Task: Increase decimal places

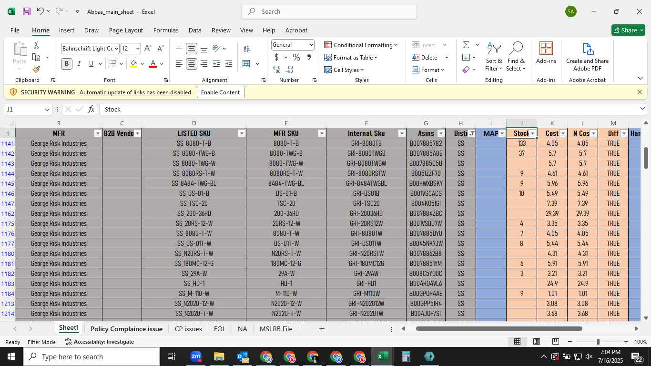Action: (x=277, y=70)
